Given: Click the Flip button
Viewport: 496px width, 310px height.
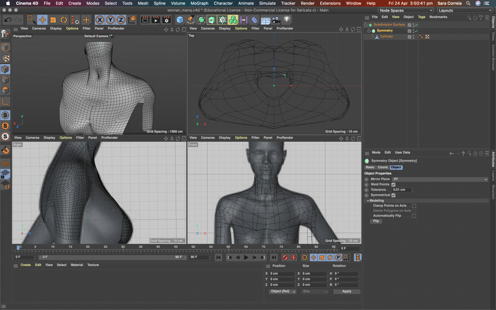Looking at the screenshot, I should pos(376,221).
